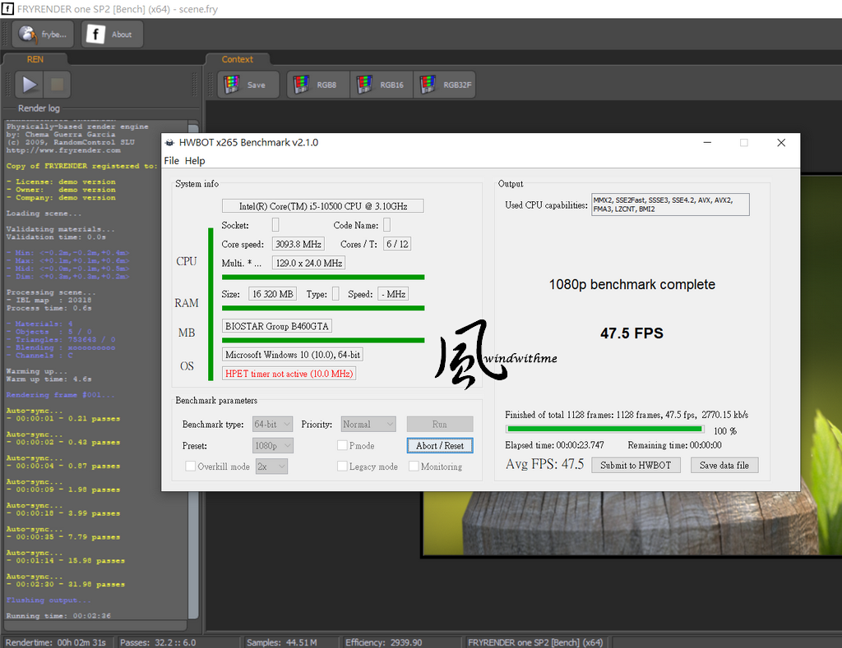Save the render with the Save icon
Viewport: 842px width, 648px height.
[x=248, y=85]
